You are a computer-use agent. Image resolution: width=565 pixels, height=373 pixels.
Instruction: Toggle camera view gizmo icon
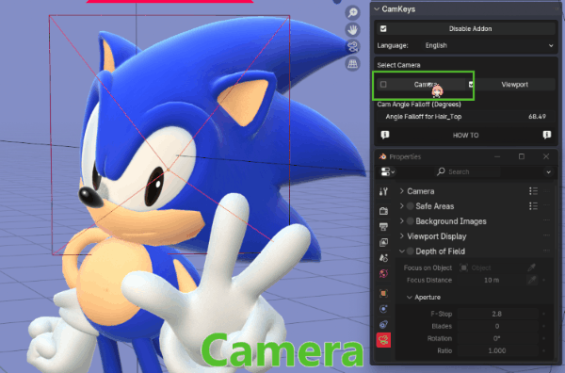tap(352, 47)
